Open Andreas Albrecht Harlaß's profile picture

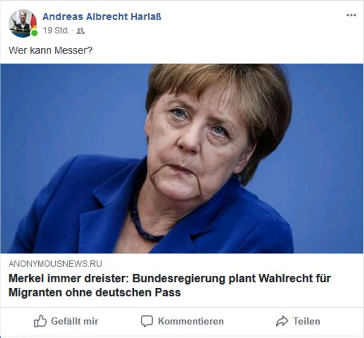point(23,23)
